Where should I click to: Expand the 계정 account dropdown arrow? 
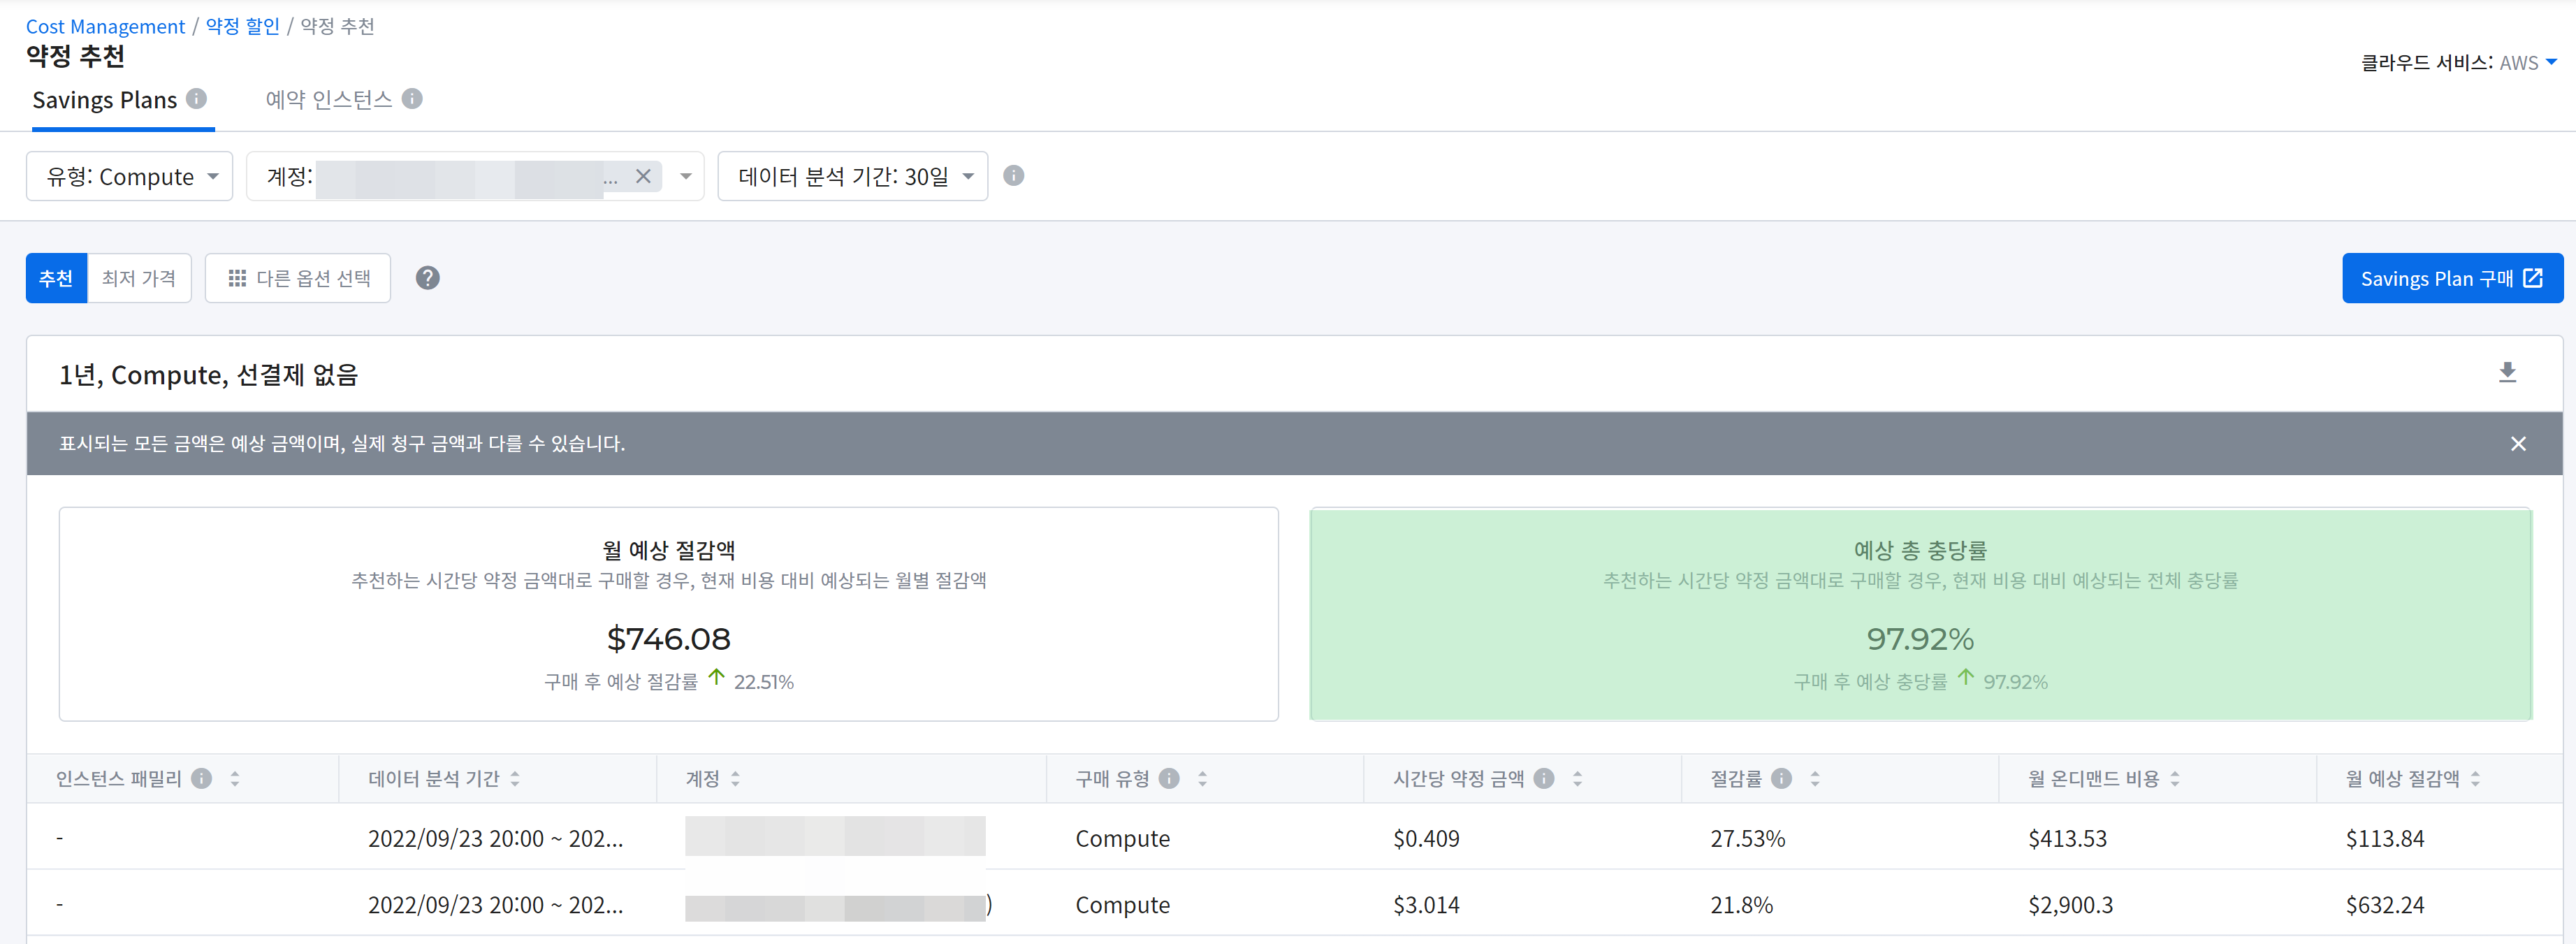pos(686,177)
